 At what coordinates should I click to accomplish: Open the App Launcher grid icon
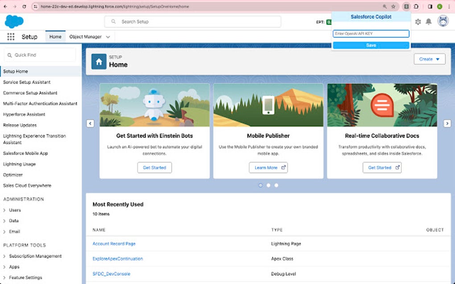click(11, 37)
